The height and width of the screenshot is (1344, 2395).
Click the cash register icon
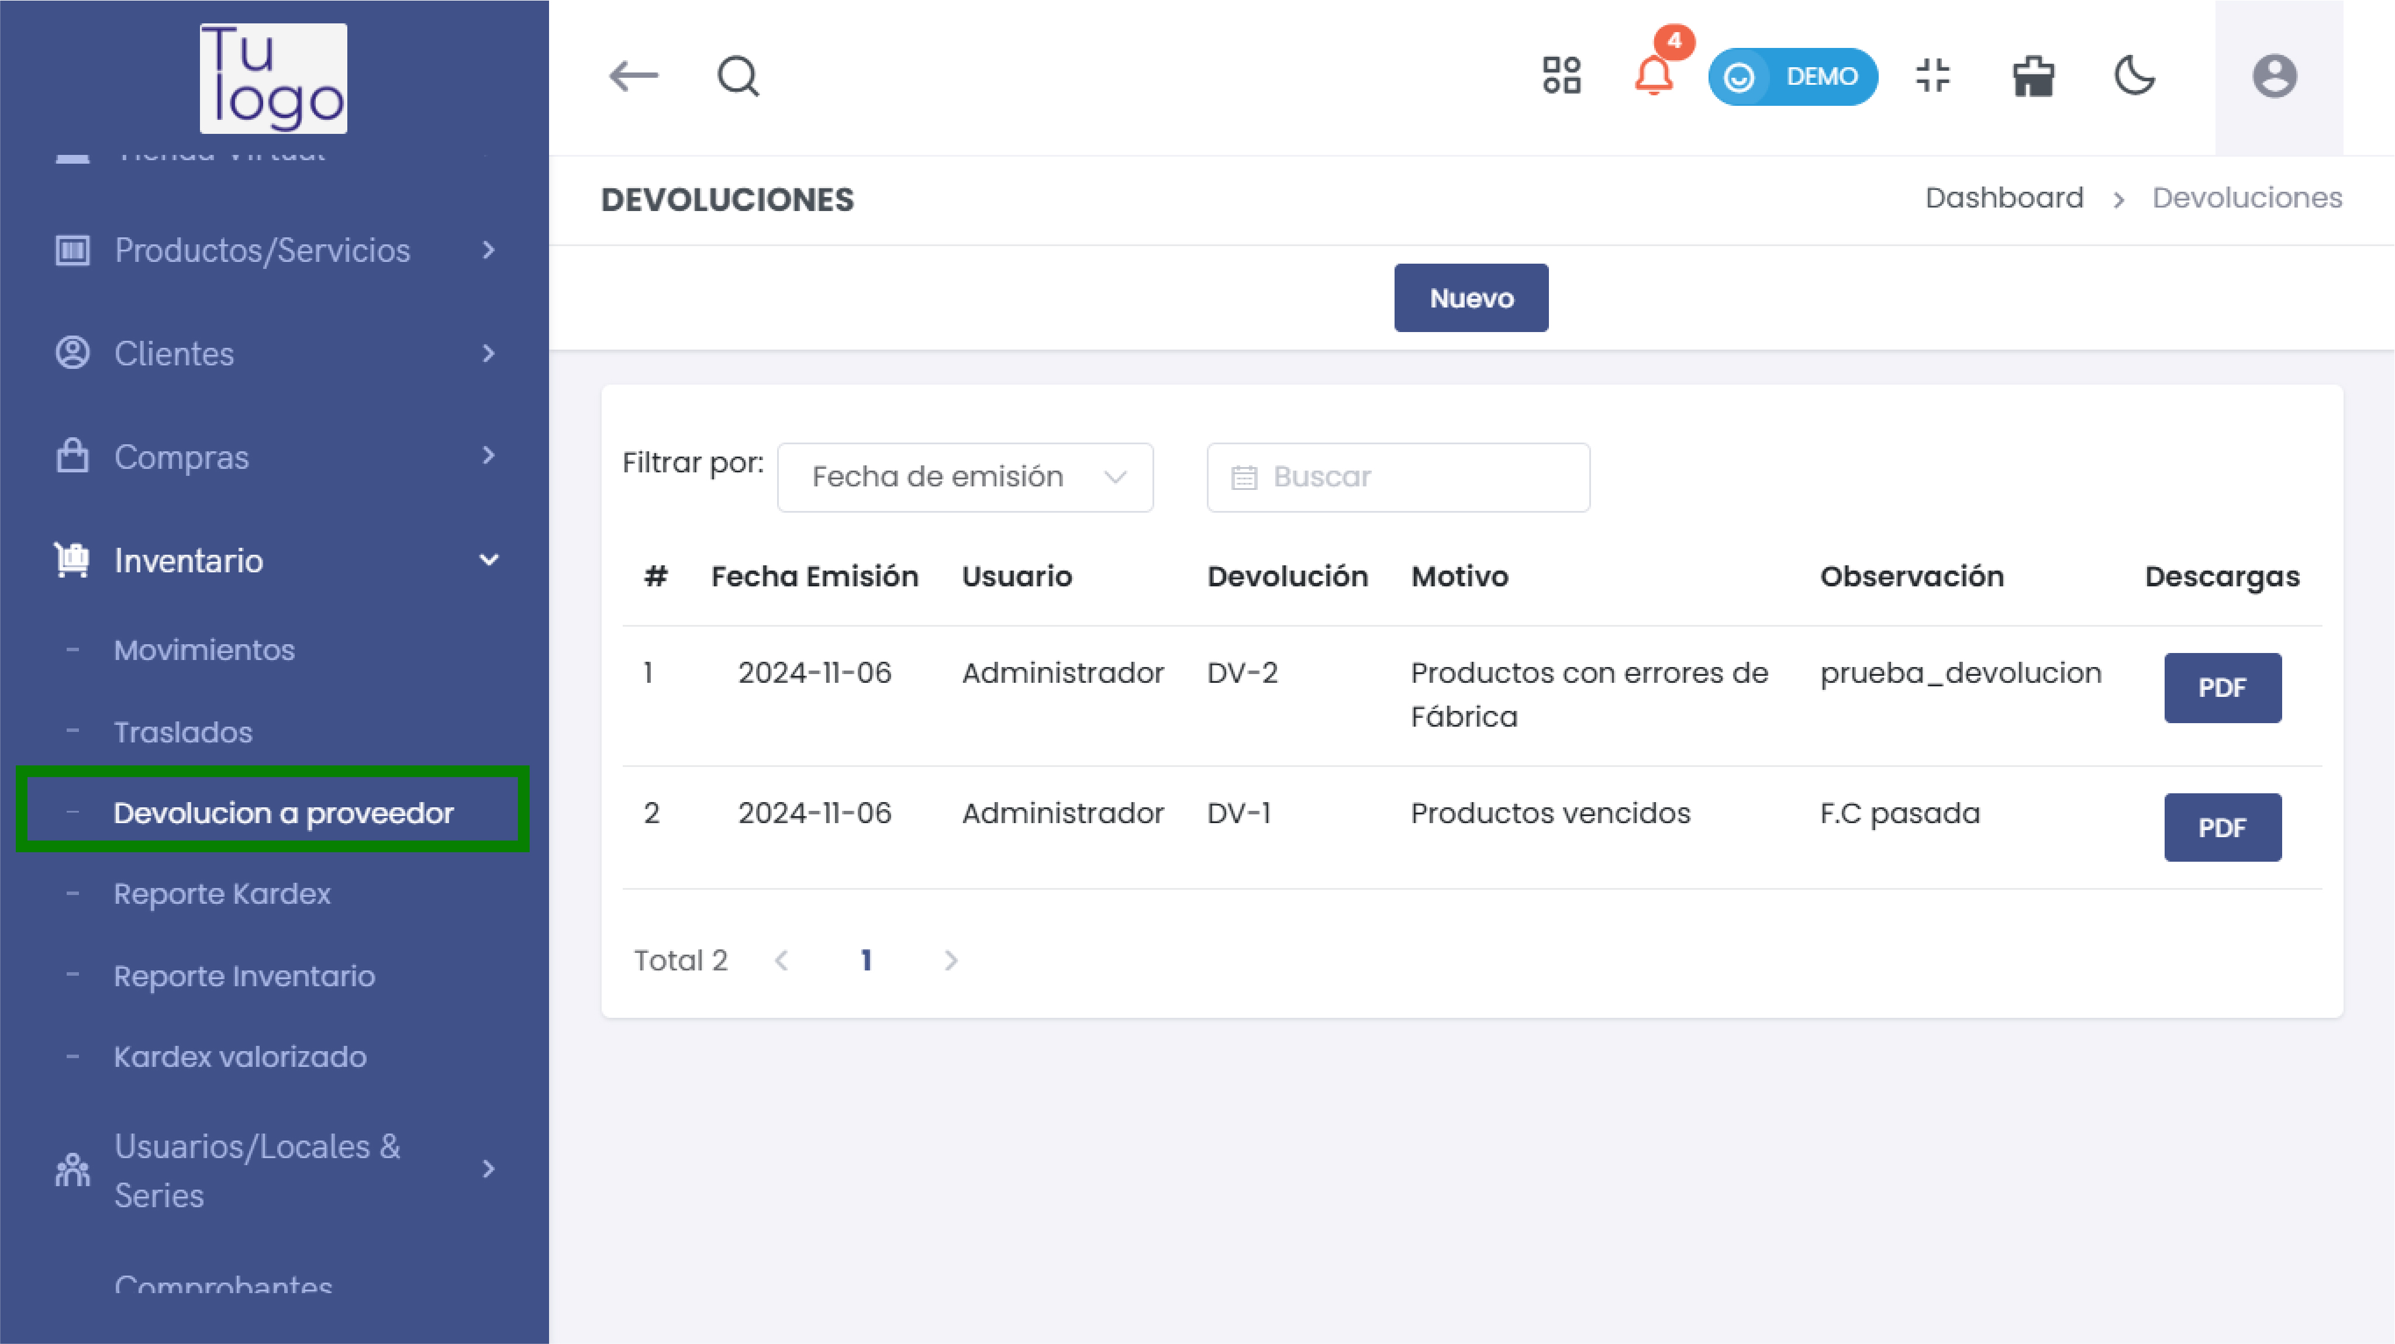tap(2033, 76)
